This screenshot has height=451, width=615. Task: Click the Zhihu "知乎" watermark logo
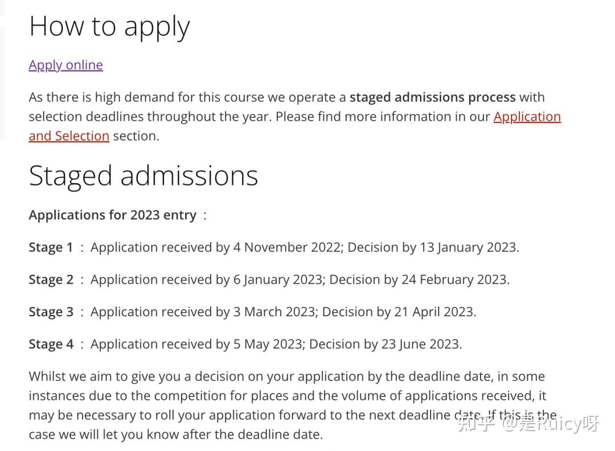tap(475, 423)
